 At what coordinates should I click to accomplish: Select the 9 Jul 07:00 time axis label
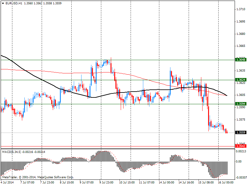[87, 183]
